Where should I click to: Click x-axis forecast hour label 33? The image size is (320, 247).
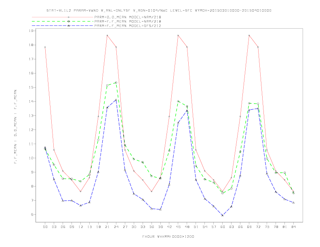pos(143,227)
